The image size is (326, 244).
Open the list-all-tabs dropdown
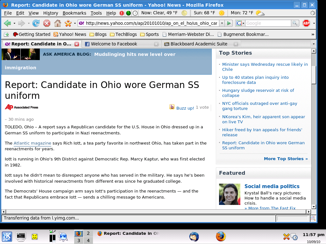[x=314, y=44]
